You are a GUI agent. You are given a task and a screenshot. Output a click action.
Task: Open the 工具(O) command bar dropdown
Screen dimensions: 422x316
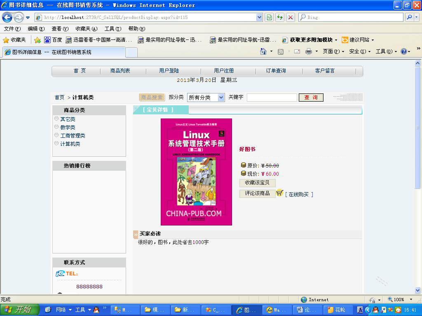point(386,51)
